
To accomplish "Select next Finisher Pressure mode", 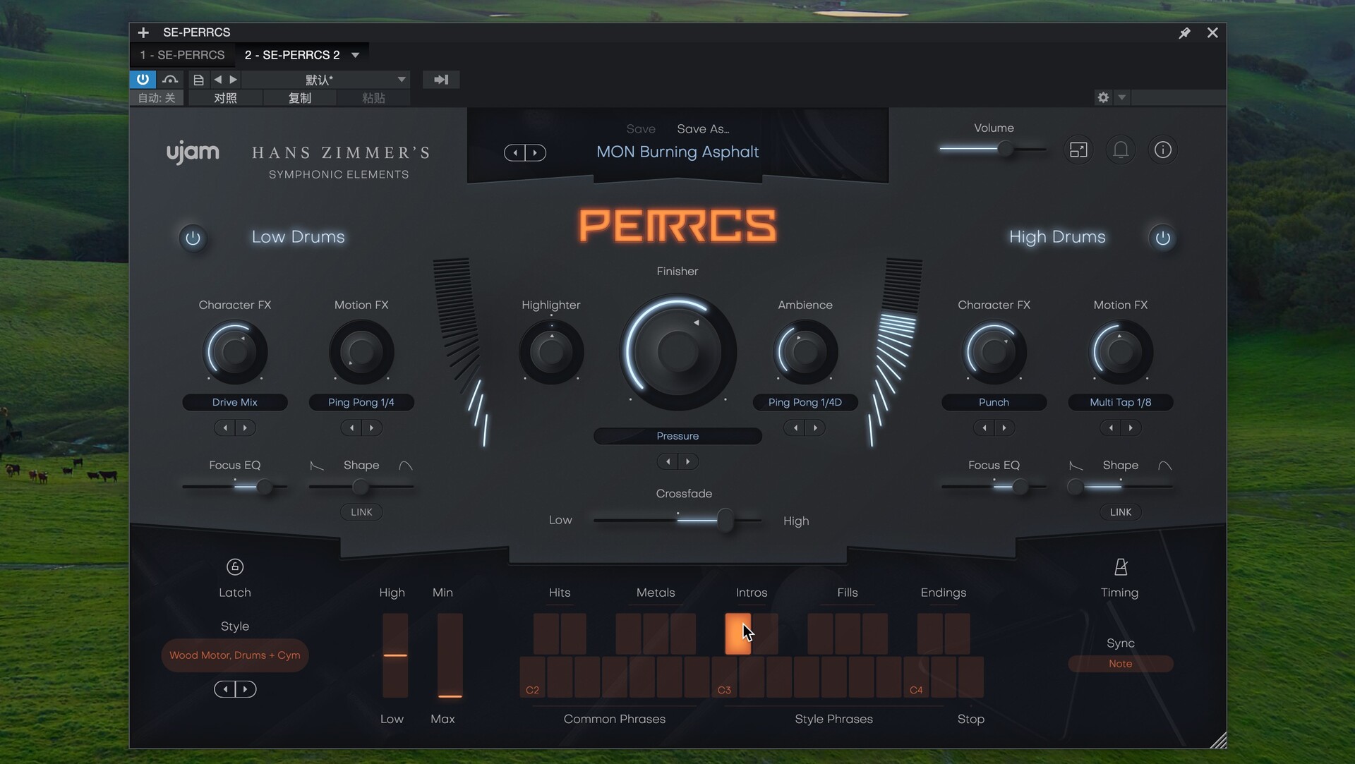I will [688, 461].
